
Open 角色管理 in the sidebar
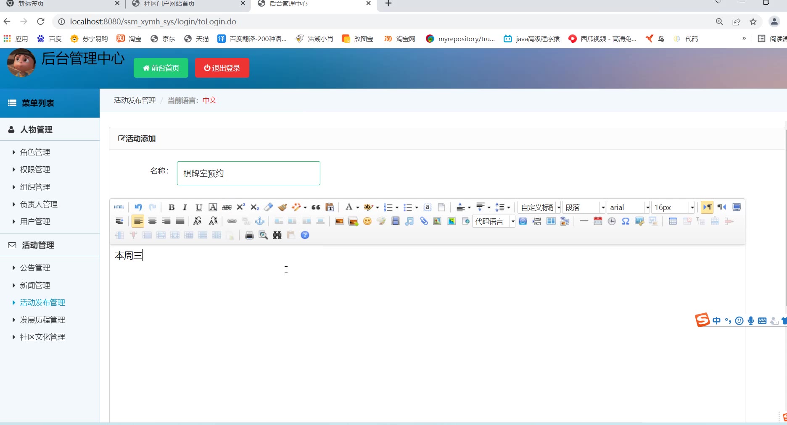[35, 152]
